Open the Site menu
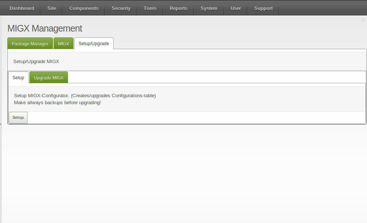The height and width of the screenshot is (223, 367). [52, 8]
